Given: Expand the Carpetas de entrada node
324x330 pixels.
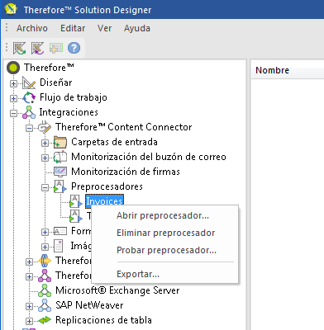Looking at the screenshot, I should coord(45,143).
